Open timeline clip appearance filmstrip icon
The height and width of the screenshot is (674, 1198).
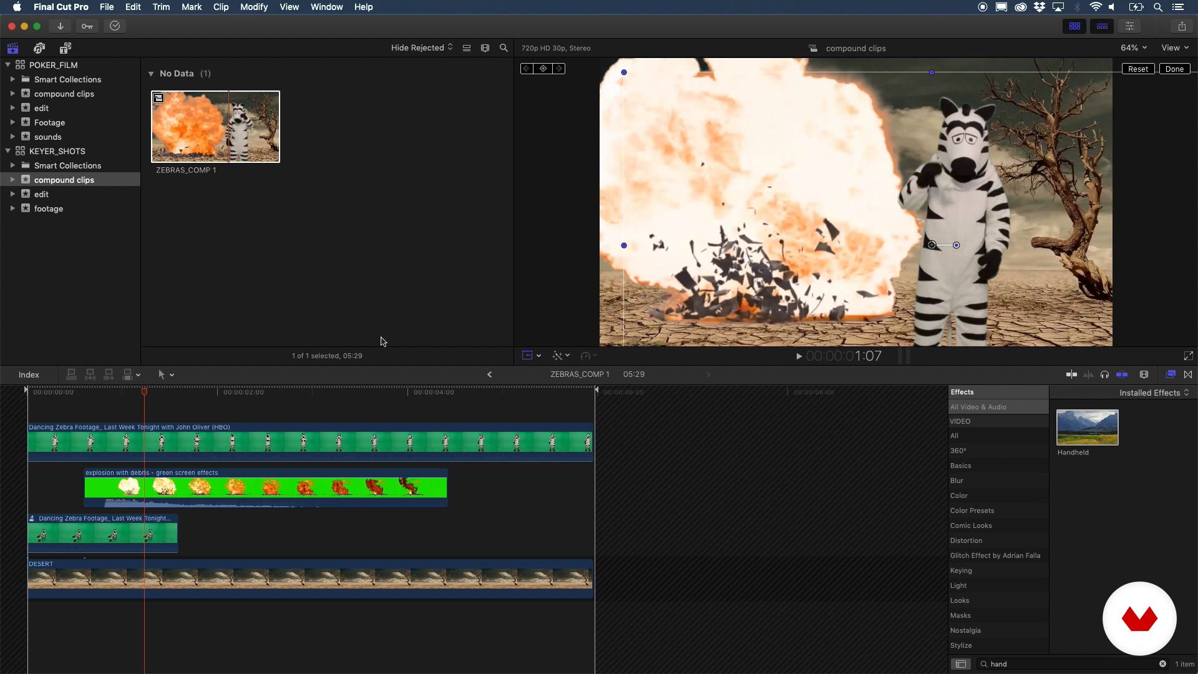click(x=1144, y=374)
